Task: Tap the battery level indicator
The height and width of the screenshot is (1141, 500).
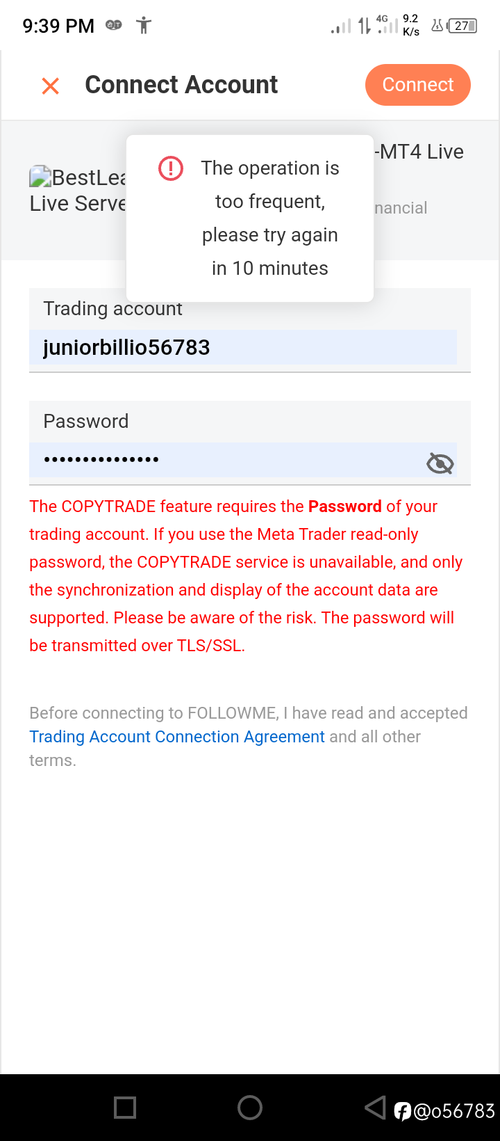Action: 462,26
